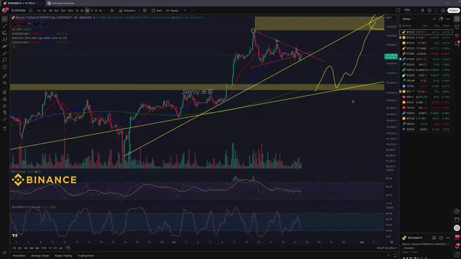
Task: Enter fullscreen mode via top toolbar icon
Action: (437, 11)
